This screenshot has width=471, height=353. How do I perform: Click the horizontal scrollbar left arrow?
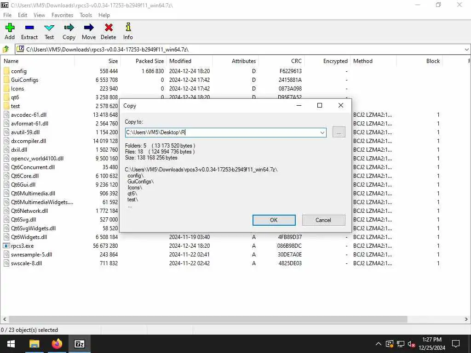pos(4,319)
